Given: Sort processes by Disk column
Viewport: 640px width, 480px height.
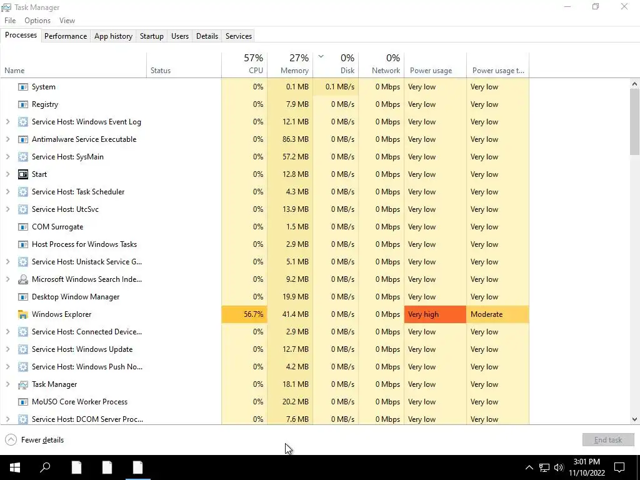Looking at the screenshot, I should pos(336,65).
